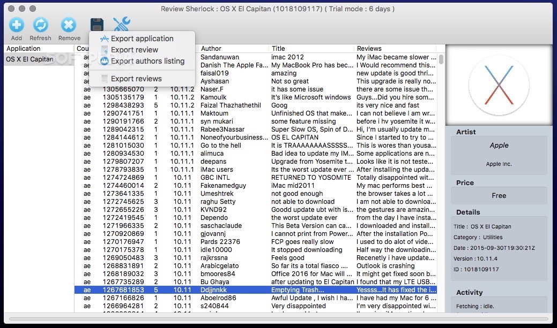Select the review titled "amazing"
This screenshot has width=557, height=328.
point(284,73)
